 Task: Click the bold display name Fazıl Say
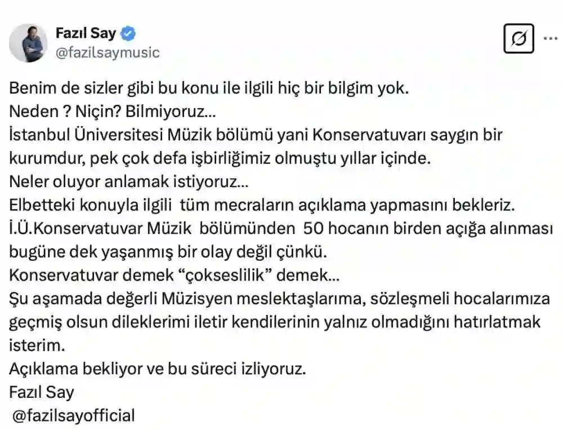[x=86, y=33]
